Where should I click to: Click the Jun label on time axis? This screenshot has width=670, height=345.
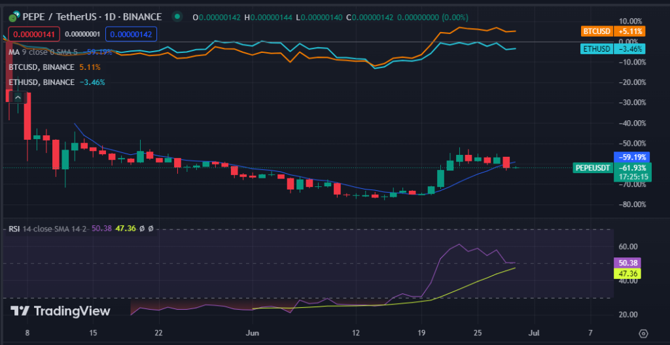(250, 332)
